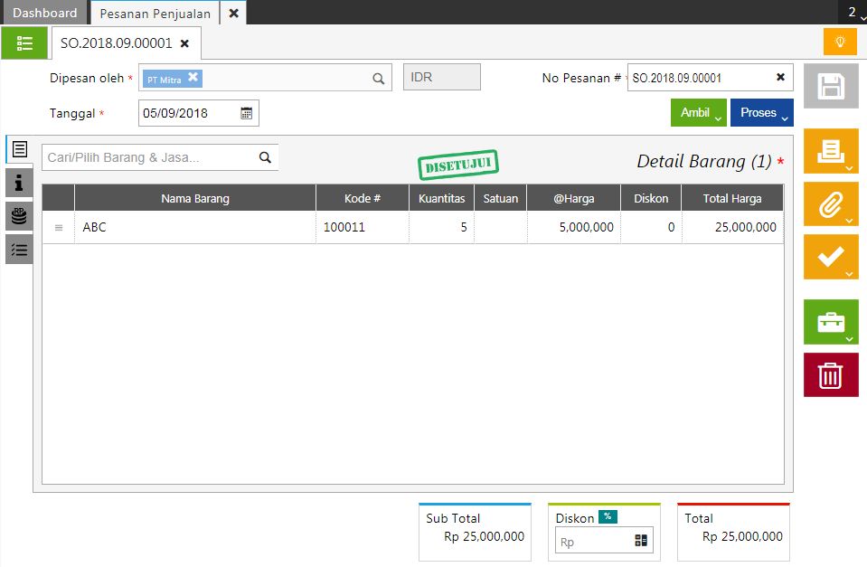Toggle the Diskon percent mode

(608, 517)
